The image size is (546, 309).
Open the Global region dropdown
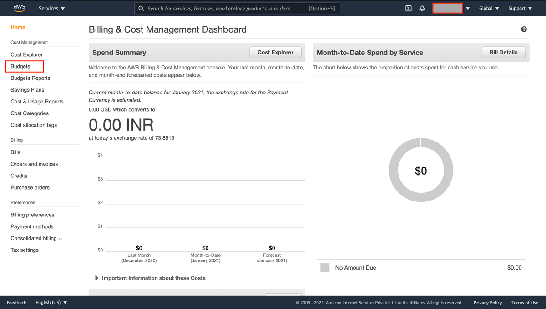tap(489, 8)
